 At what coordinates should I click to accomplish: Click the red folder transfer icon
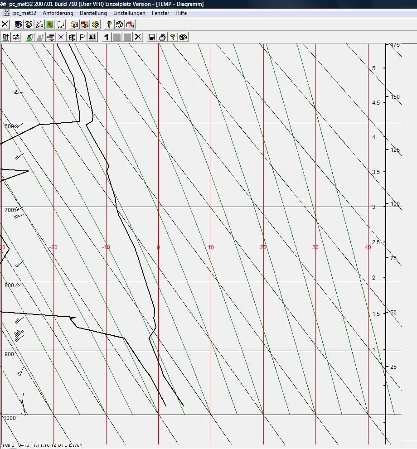coord(85,24)
